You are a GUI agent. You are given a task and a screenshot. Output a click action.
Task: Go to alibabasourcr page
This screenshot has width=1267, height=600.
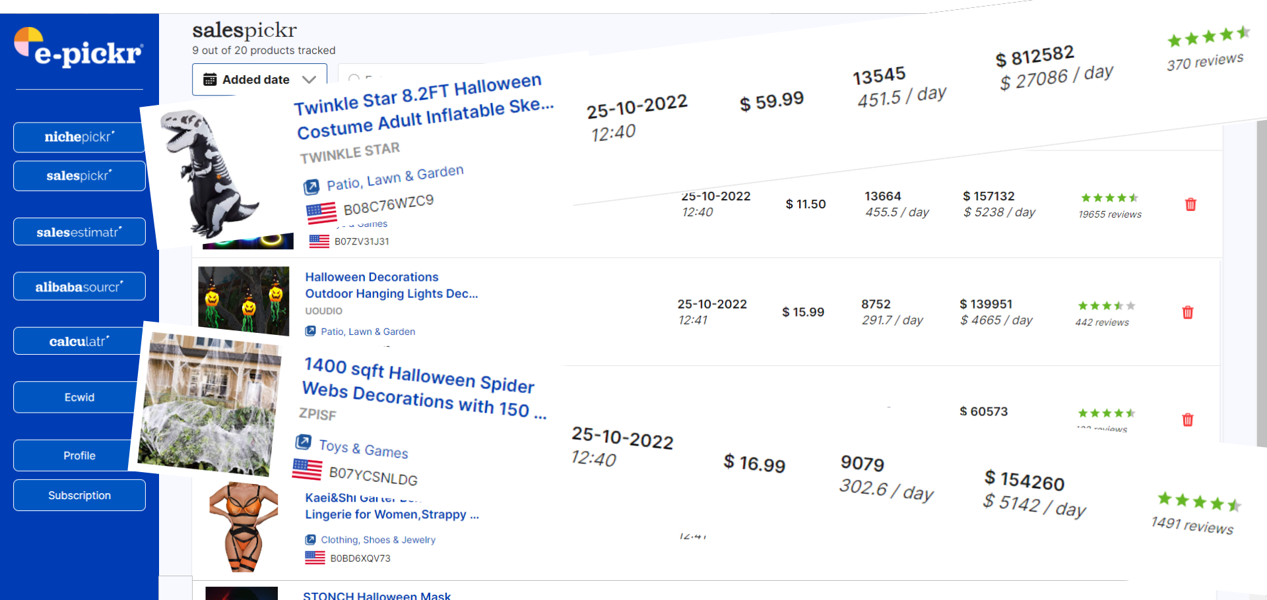pyautogui.click(x=79, y=287)
